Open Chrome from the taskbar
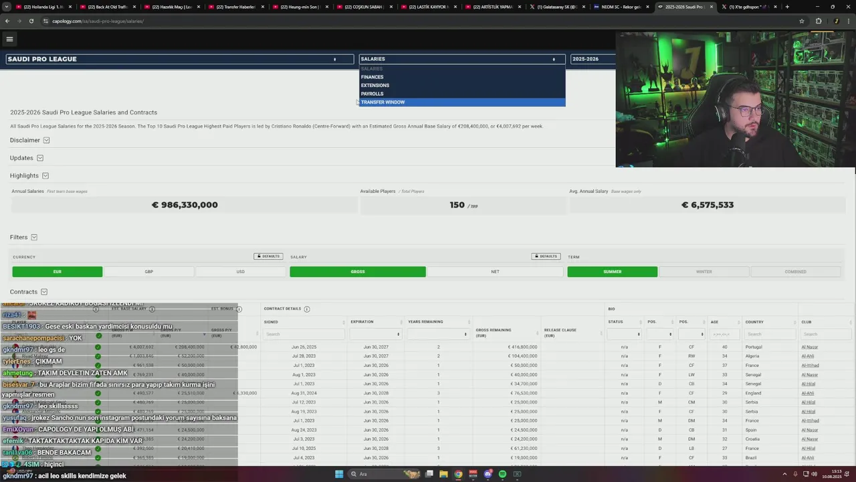The height and width of the screenshot is (482, 856). point(458,474)
